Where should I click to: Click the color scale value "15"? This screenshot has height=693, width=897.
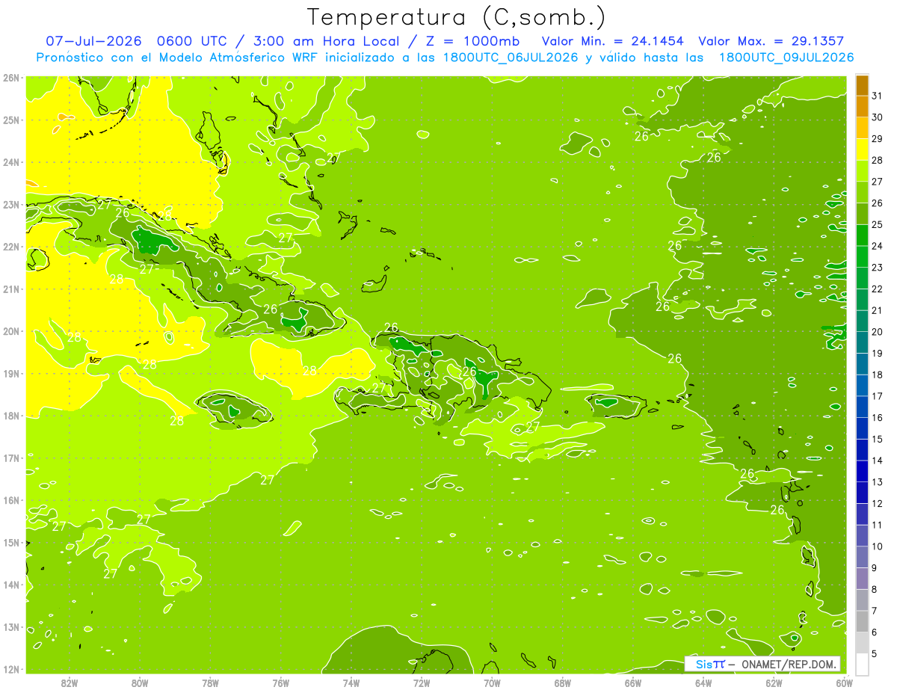click(x=878, y=439)
